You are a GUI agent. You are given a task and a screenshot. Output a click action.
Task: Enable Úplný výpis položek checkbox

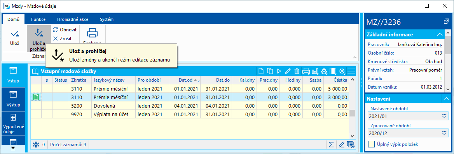371,144
